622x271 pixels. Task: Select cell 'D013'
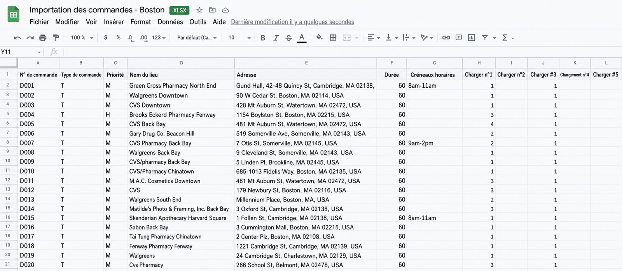coord(38,200)
